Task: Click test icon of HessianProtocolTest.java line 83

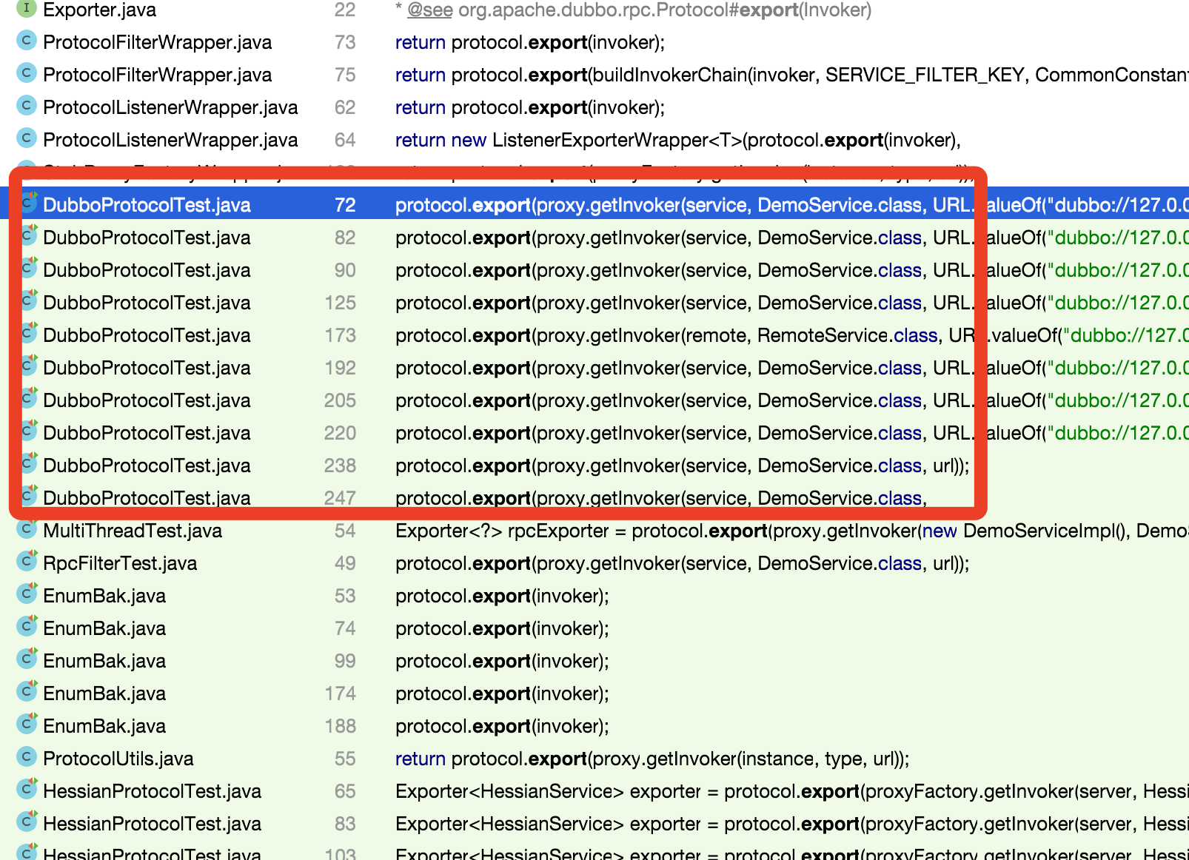Action: pos(27,822)
